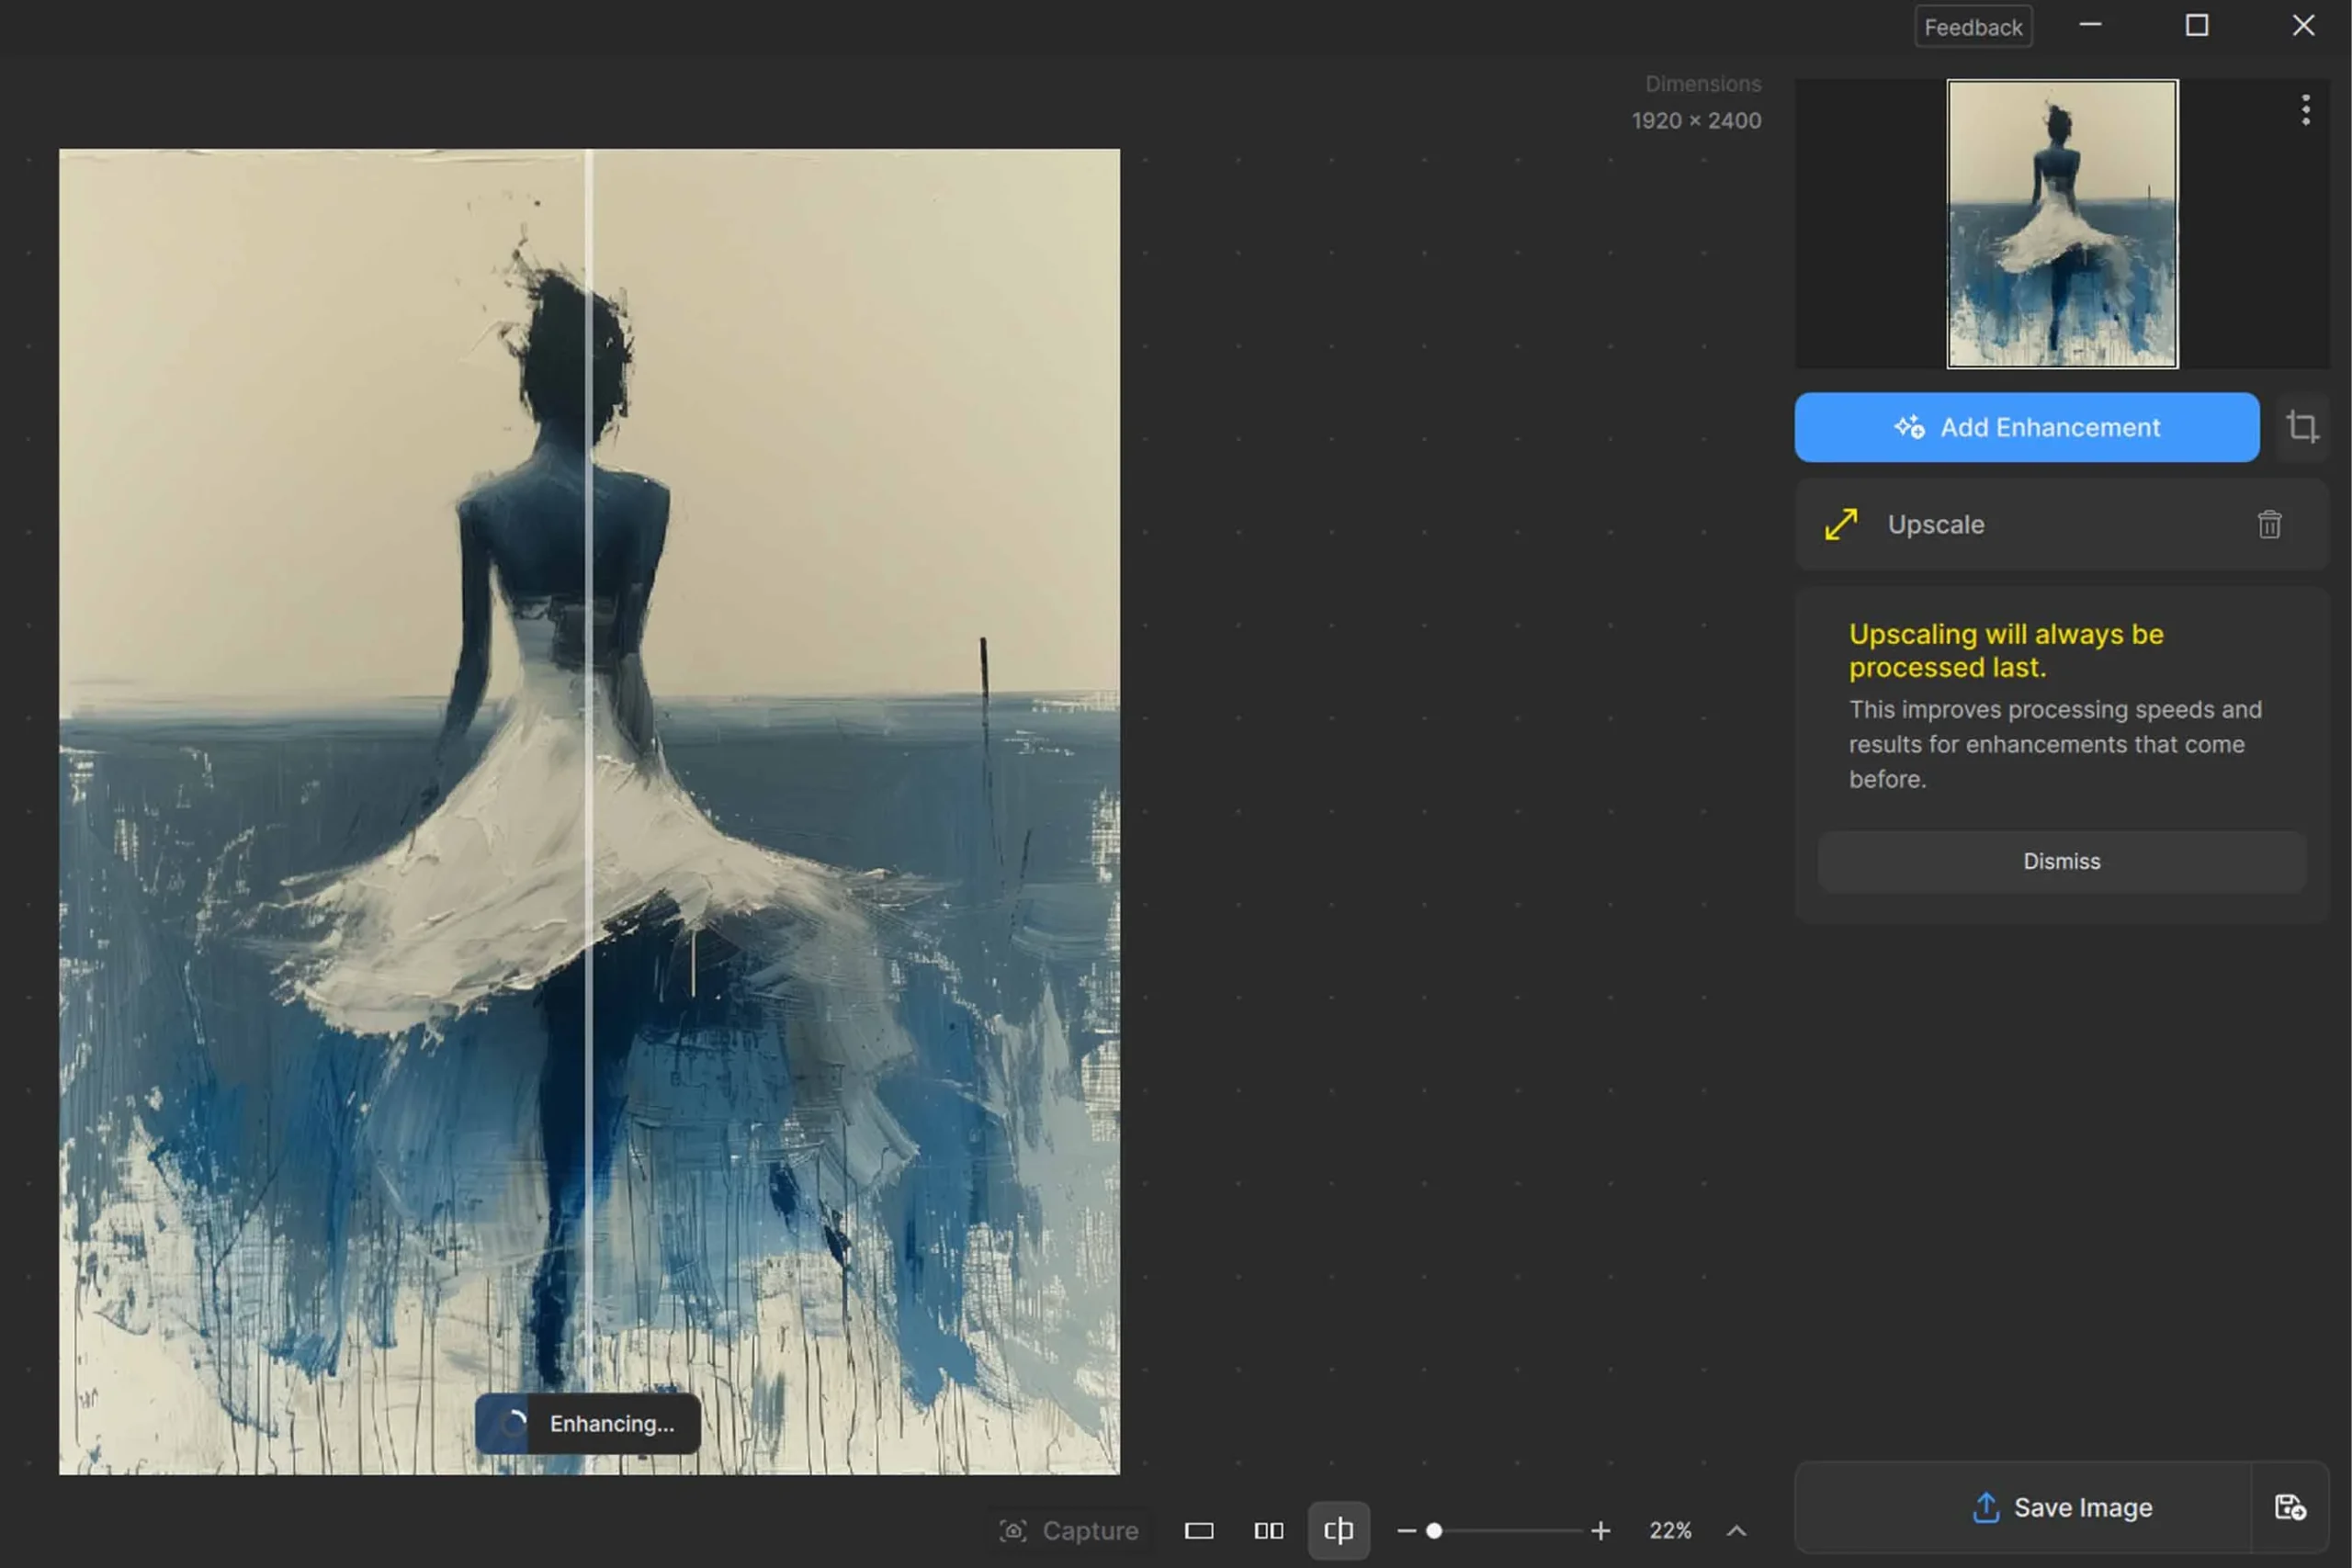
Task: Toggle the centered overlay view mode
Action: pyautogui.click(x=1337, y=1529)
